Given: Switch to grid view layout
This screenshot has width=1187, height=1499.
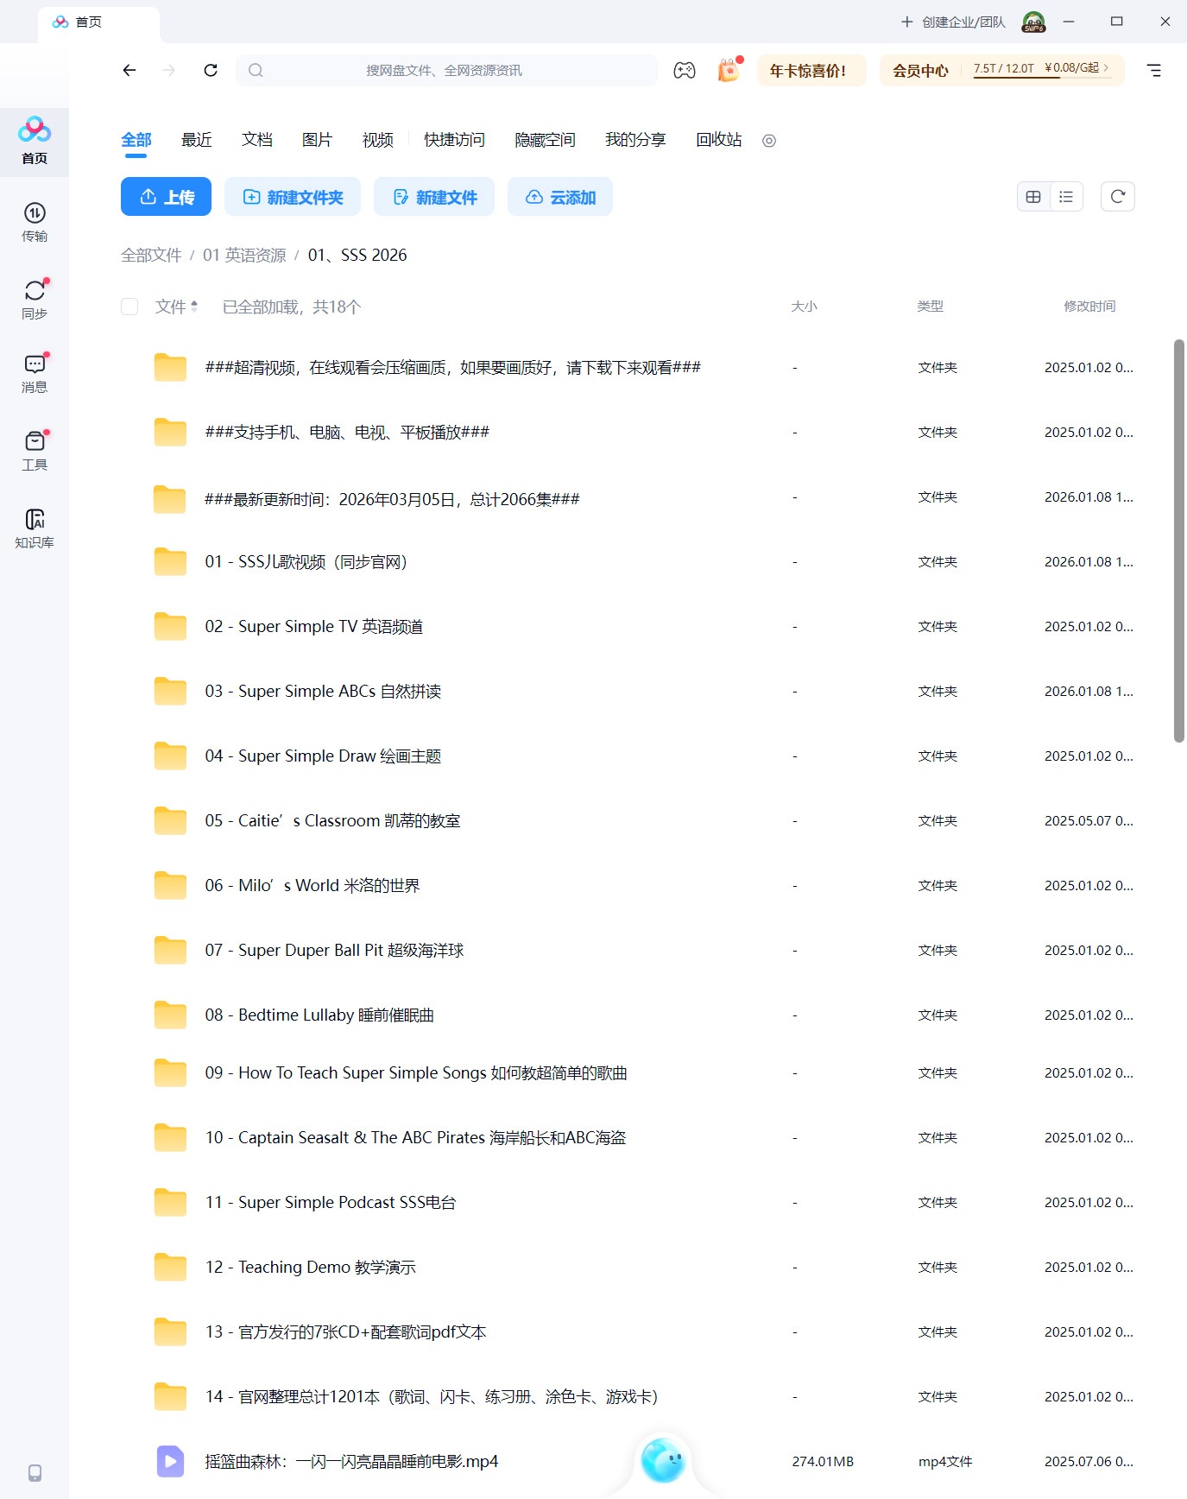Looking at the screenshot, I should pyautogui.click(x=1033, y=197).
